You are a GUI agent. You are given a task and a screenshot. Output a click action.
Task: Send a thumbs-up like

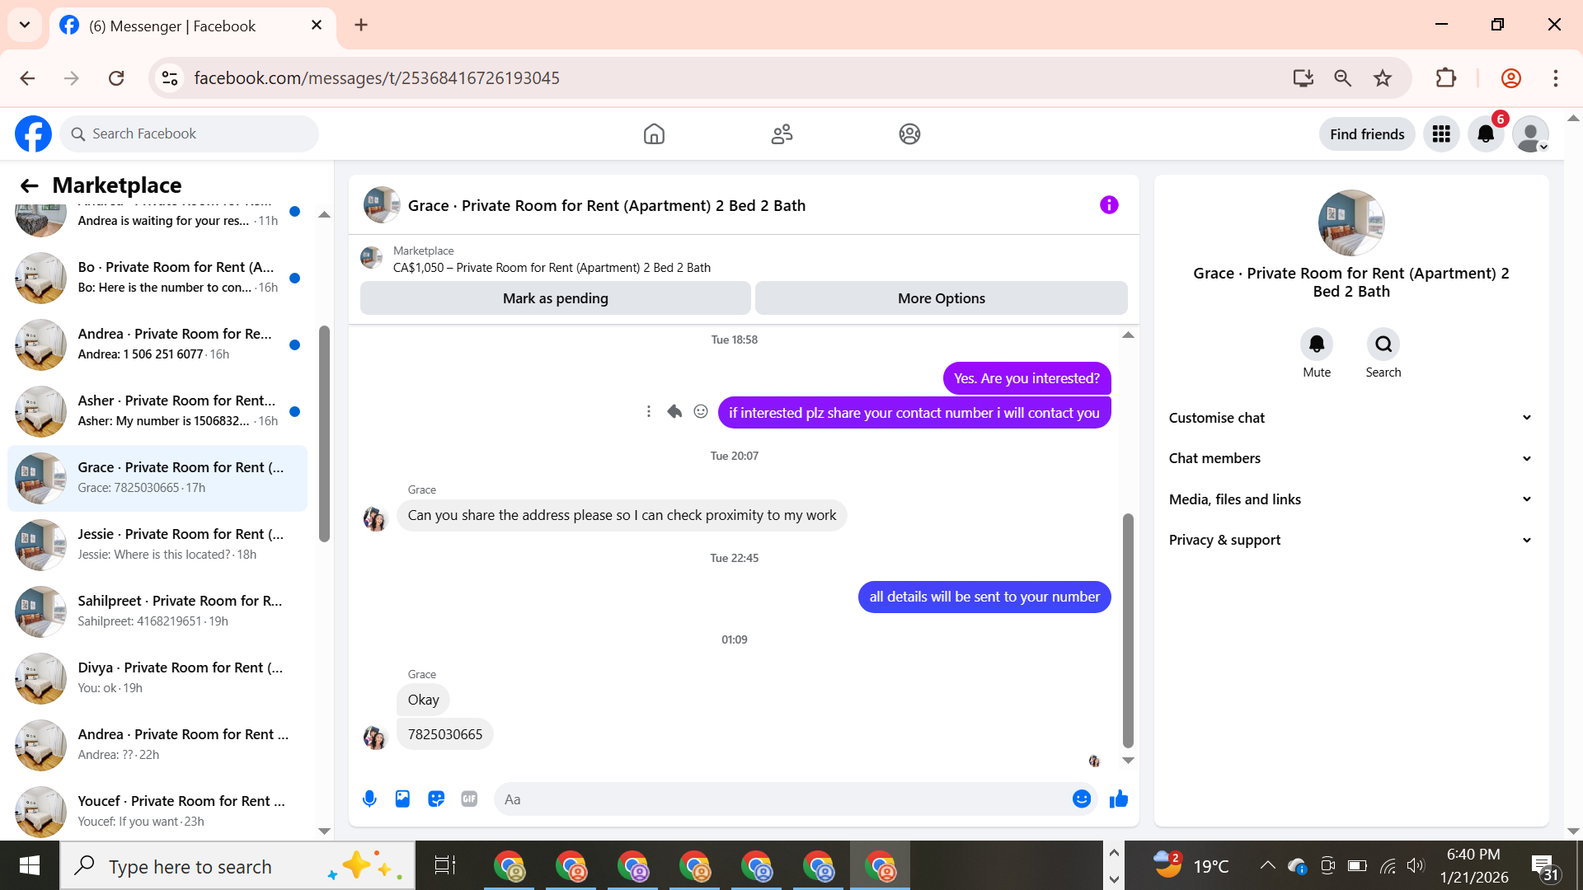(x=1119, y=799)
